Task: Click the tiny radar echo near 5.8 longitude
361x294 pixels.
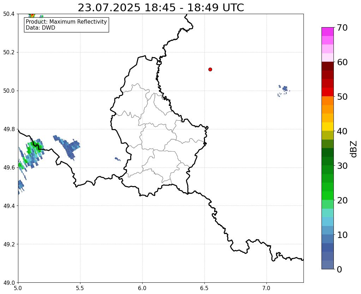Action: click(118, 159)
